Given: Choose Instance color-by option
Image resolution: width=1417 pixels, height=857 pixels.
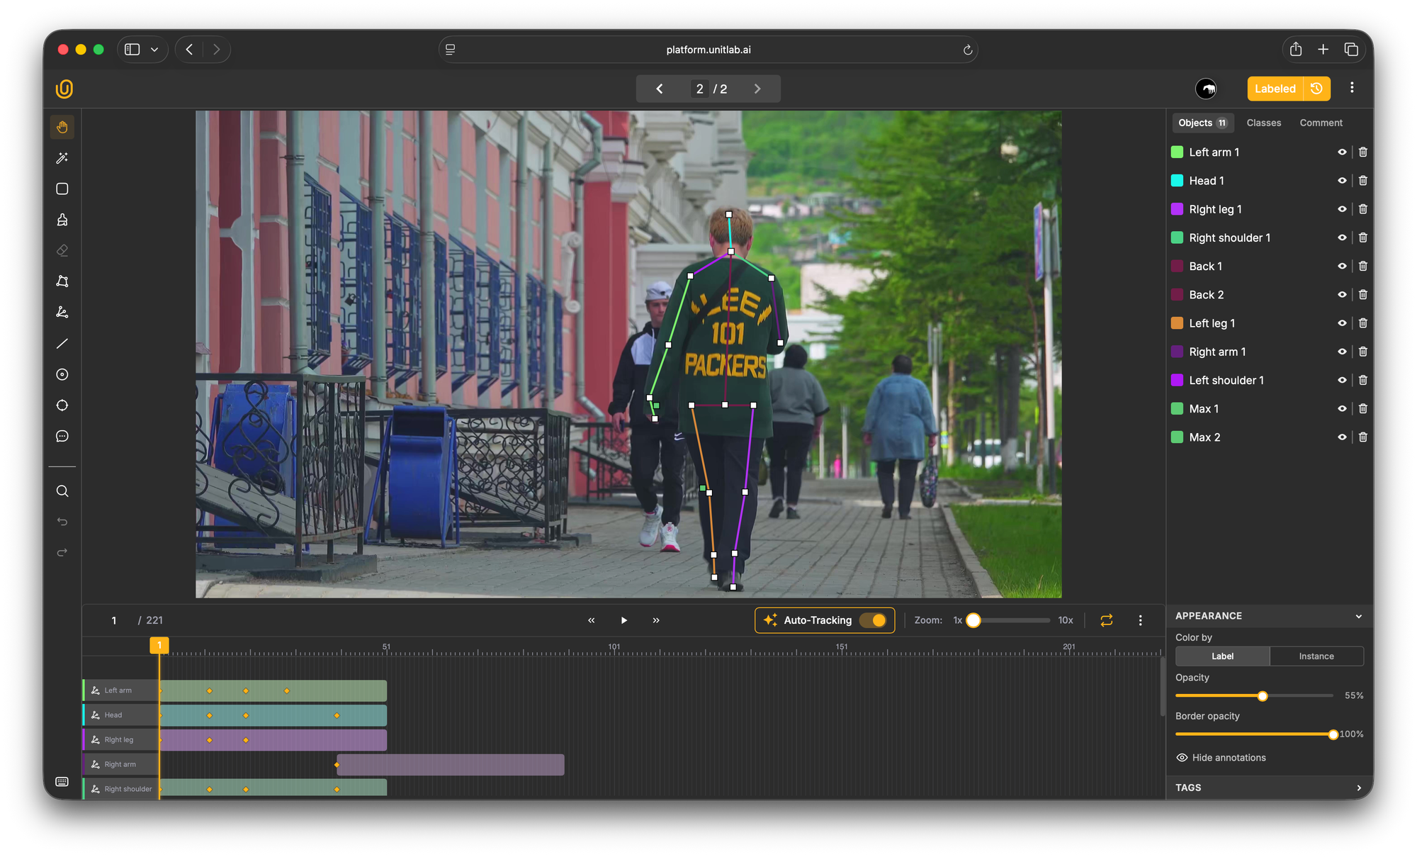Looking at the screenshot, I should pyautogui.click(x=1316, y=656).
